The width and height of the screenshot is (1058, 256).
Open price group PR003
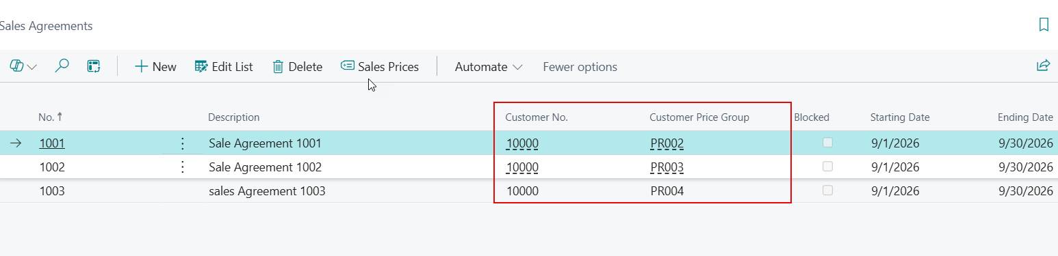667,167
